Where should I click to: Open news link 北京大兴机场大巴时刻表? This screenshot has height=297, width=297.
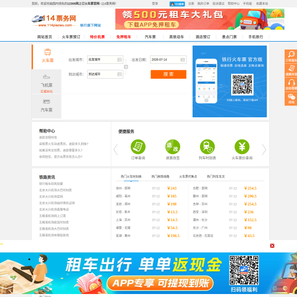pos(55,190)
